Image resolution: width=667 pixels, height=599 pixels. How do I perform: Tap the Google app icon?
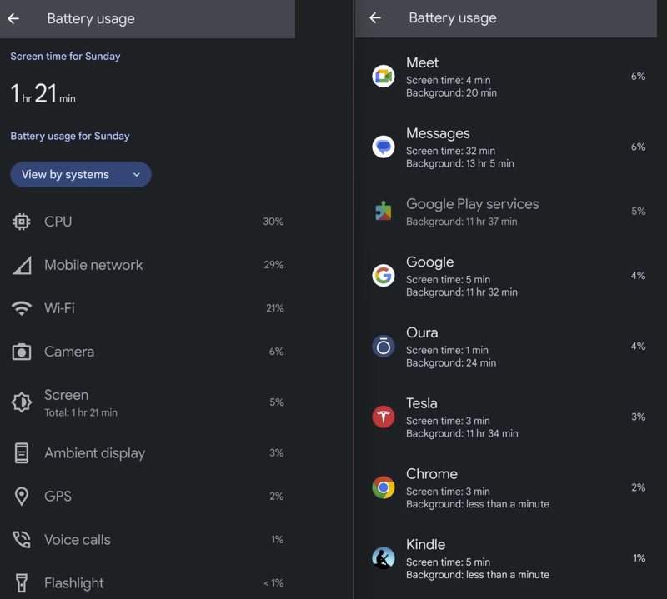coord(384,276)
